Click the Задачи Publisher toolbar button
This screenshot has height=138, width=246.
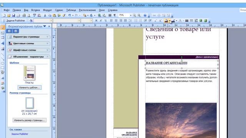(14, 20)
